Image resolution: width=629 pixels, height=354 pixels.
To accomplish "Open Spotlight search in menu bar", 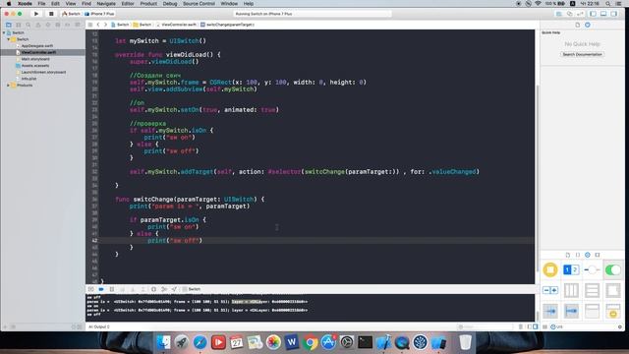I will (x=608, y=4).
